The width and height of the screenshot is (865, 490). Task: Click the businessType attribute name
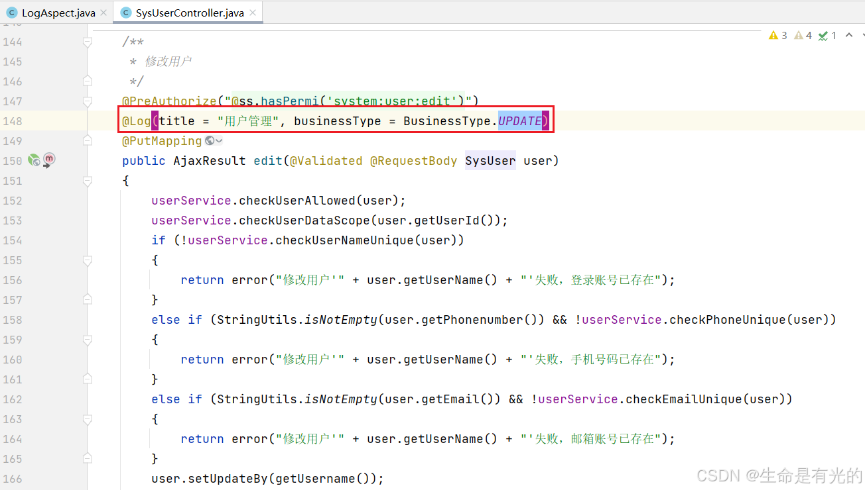[x=338, y=121]
